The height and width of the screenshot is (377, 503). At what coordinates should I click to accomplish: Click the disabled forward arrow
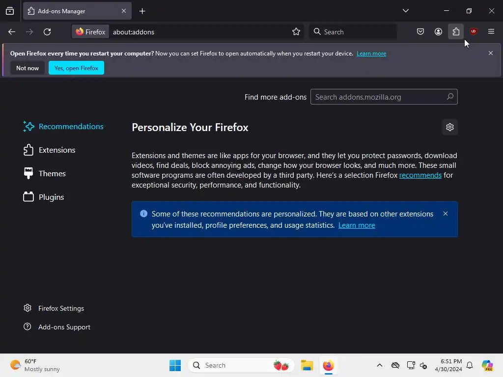click(x=29, y=32)
